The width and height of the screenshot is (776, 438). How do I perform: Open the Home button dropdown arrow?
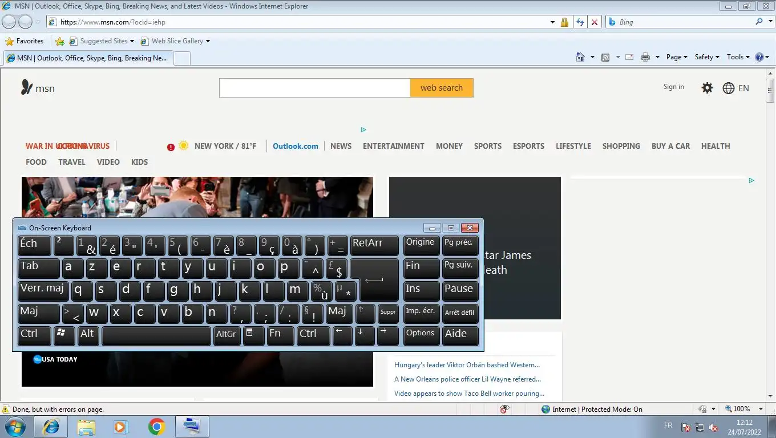coord(592,57)
